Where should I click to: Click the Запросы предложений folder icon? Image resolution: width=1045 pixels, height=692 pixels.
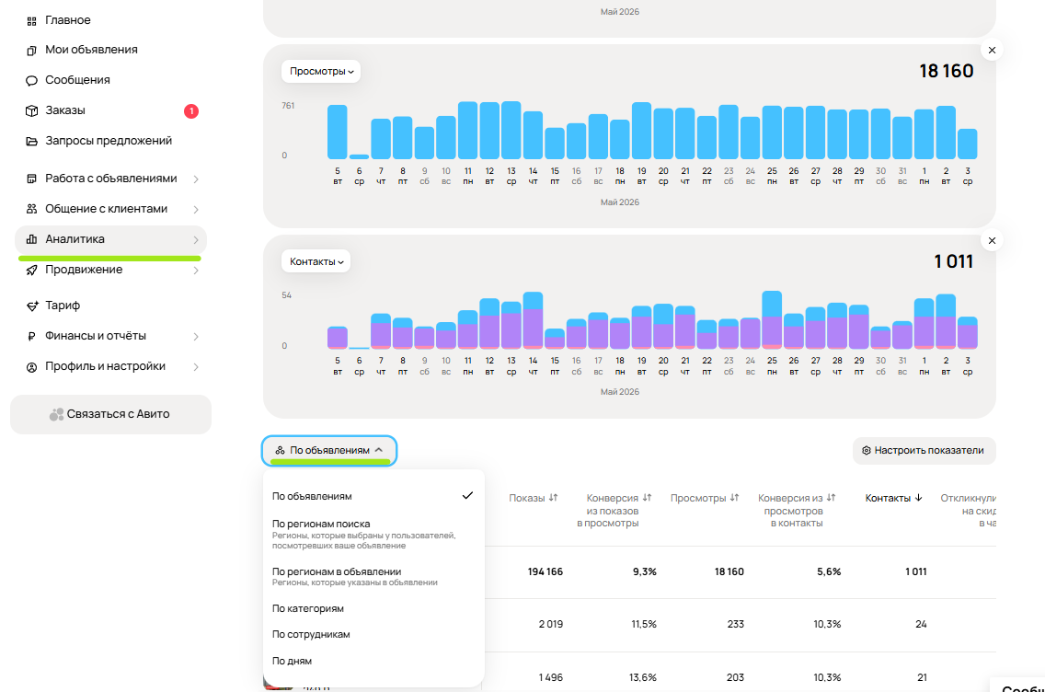point(31,142)
